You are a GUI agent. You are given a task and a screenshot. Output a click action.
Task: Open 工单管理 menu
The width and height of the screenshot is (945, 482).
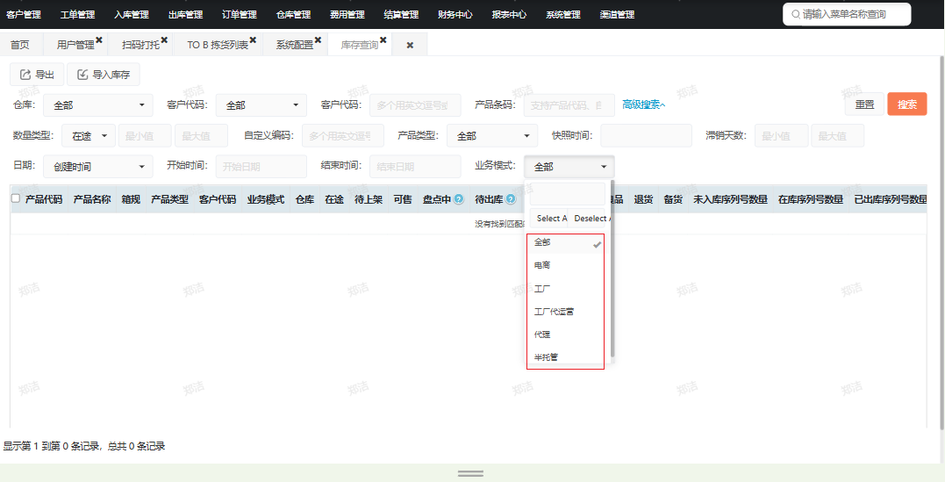(x=78, y=14)
